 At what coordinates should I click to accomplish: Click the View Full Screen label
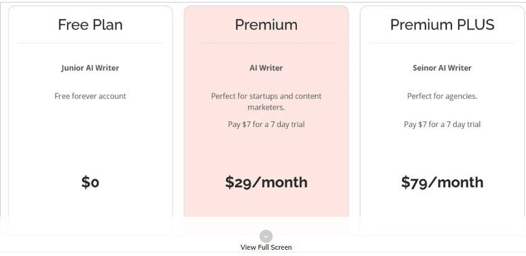tap(266, 247)
